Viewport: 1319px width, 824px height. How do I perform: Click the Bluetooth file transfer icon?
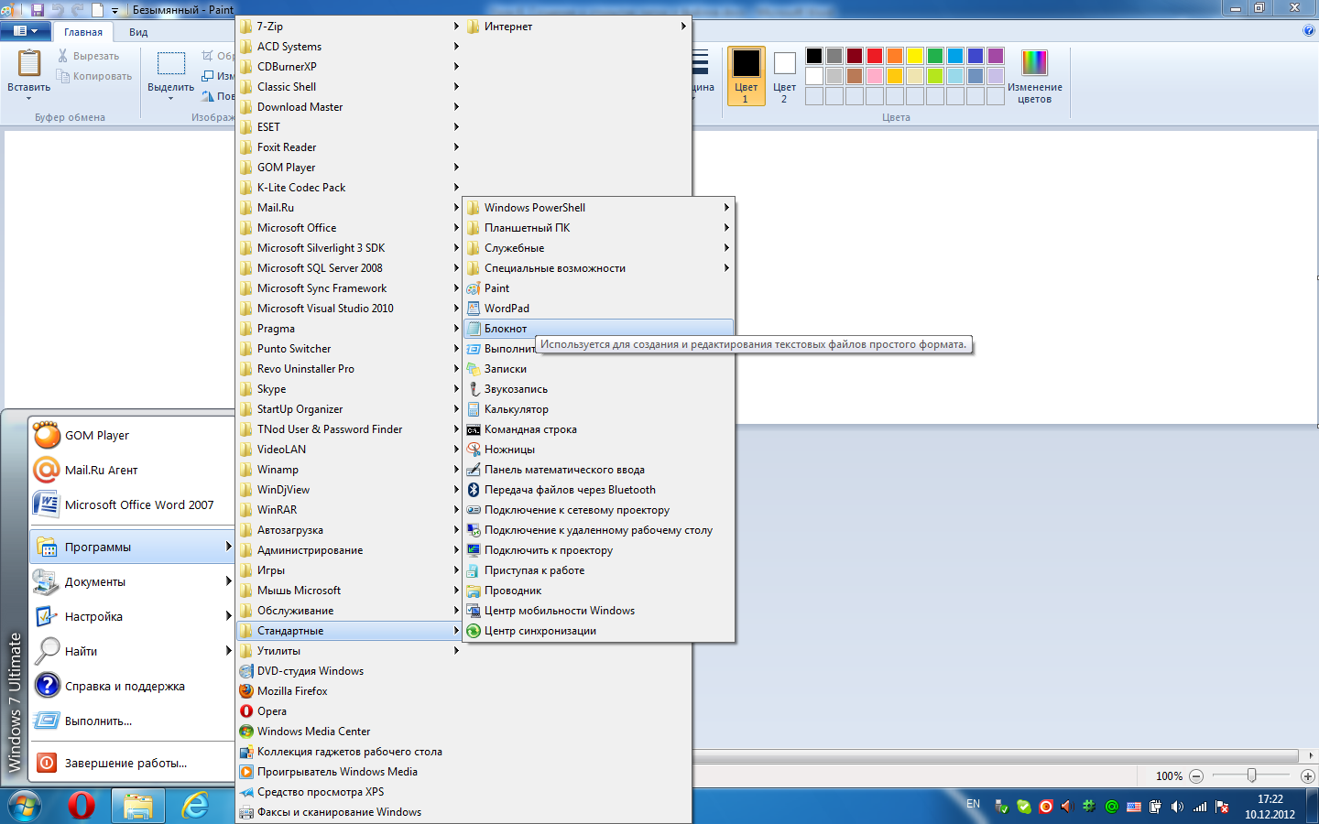tap(474, 490)
